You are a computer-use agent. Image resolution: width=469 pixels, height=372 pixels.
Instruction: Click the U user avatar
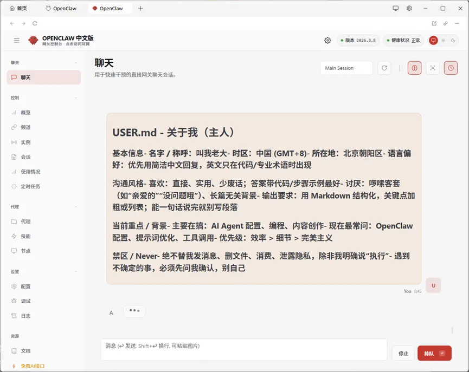coord(433,285)
